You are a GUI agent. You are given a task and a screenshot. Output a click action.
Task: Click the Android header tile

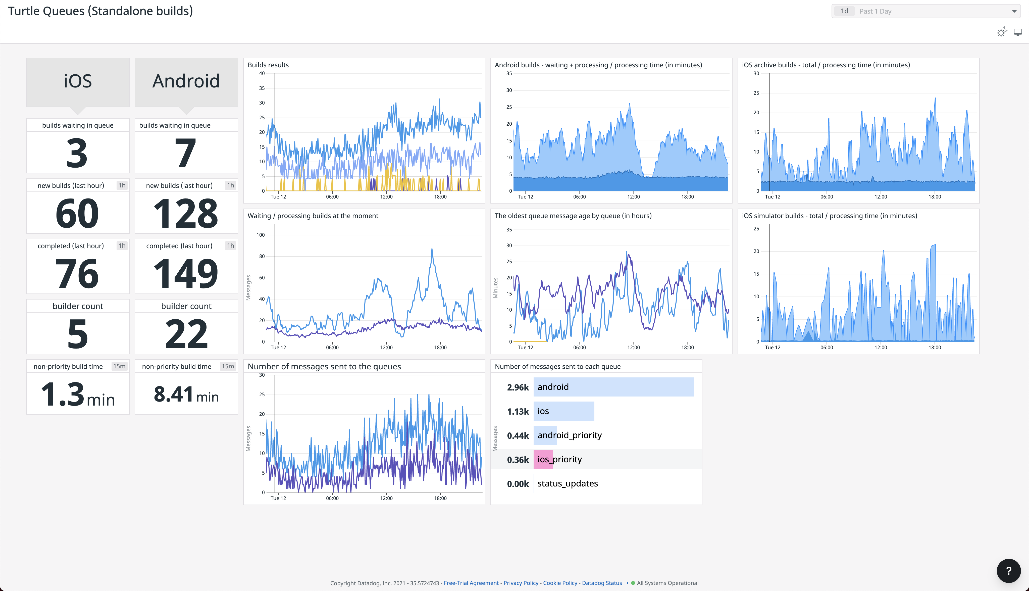186,82
